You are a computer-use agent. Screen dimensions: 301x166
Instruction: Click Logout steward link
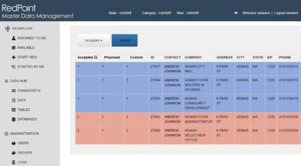click(286, 13)
